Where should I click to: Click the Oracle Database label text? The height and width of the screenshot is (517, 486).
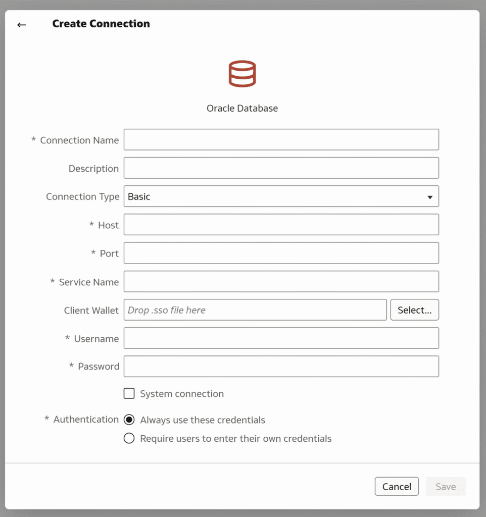pyautogui.click(x=242, y=109)
